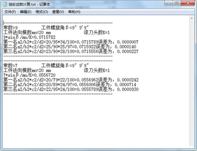Click the line with 20/95*34/100=0.0715789
The image size is (197, 151).
click(x=71, y=42)
